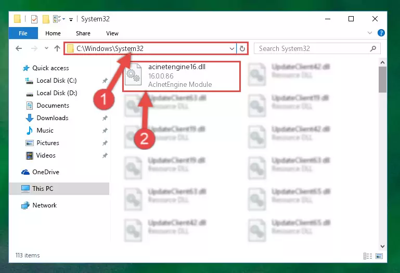
Task: Click scrollbar down arrow in file list
Action: pos(382,246)
